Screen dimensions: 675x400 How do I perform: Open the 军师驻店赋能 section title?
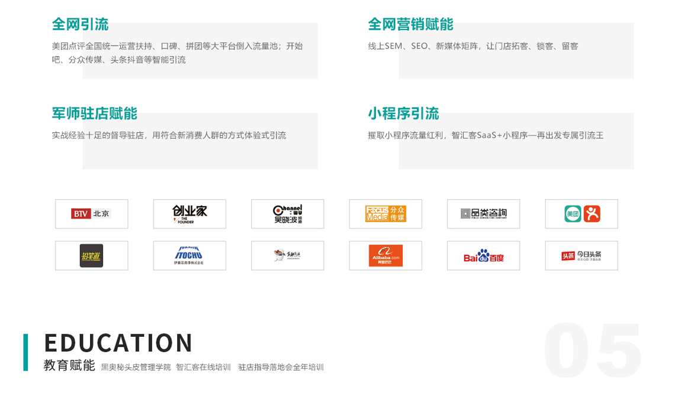tap(94, 113)
